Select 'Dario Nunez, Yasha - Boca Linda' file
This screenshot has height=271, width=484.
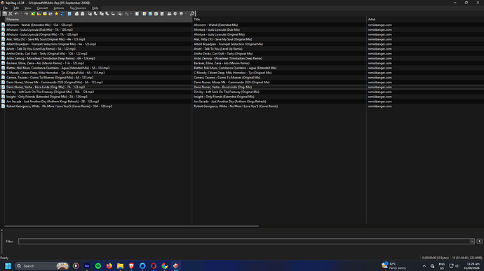point(46,87)
